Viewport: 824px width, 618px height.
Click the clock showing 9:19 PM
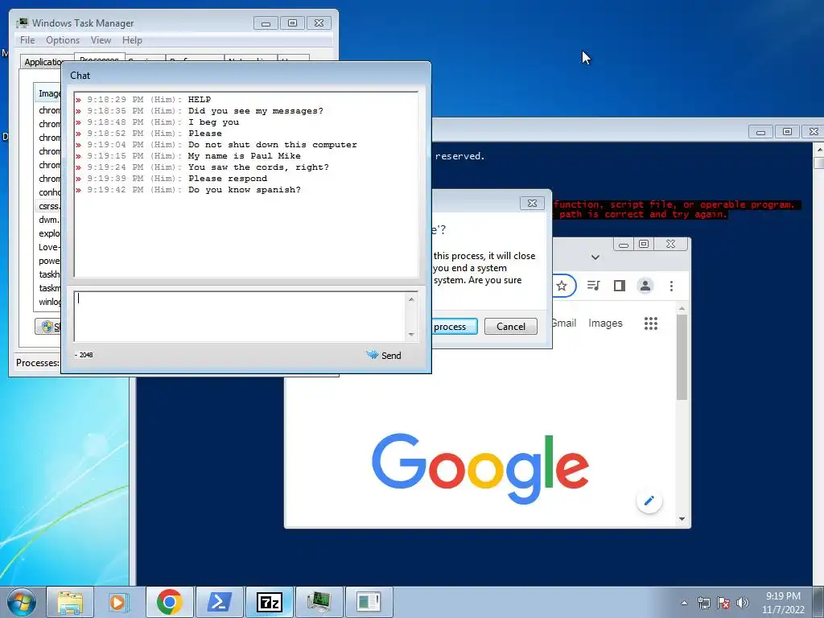783,596
